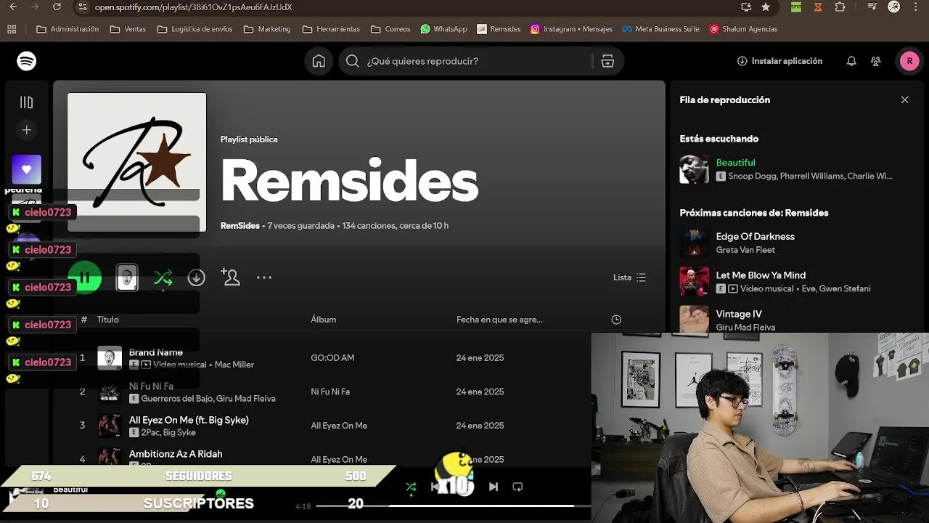
Task: Open Lista view options dropdown
Action: tap(629, 277)
